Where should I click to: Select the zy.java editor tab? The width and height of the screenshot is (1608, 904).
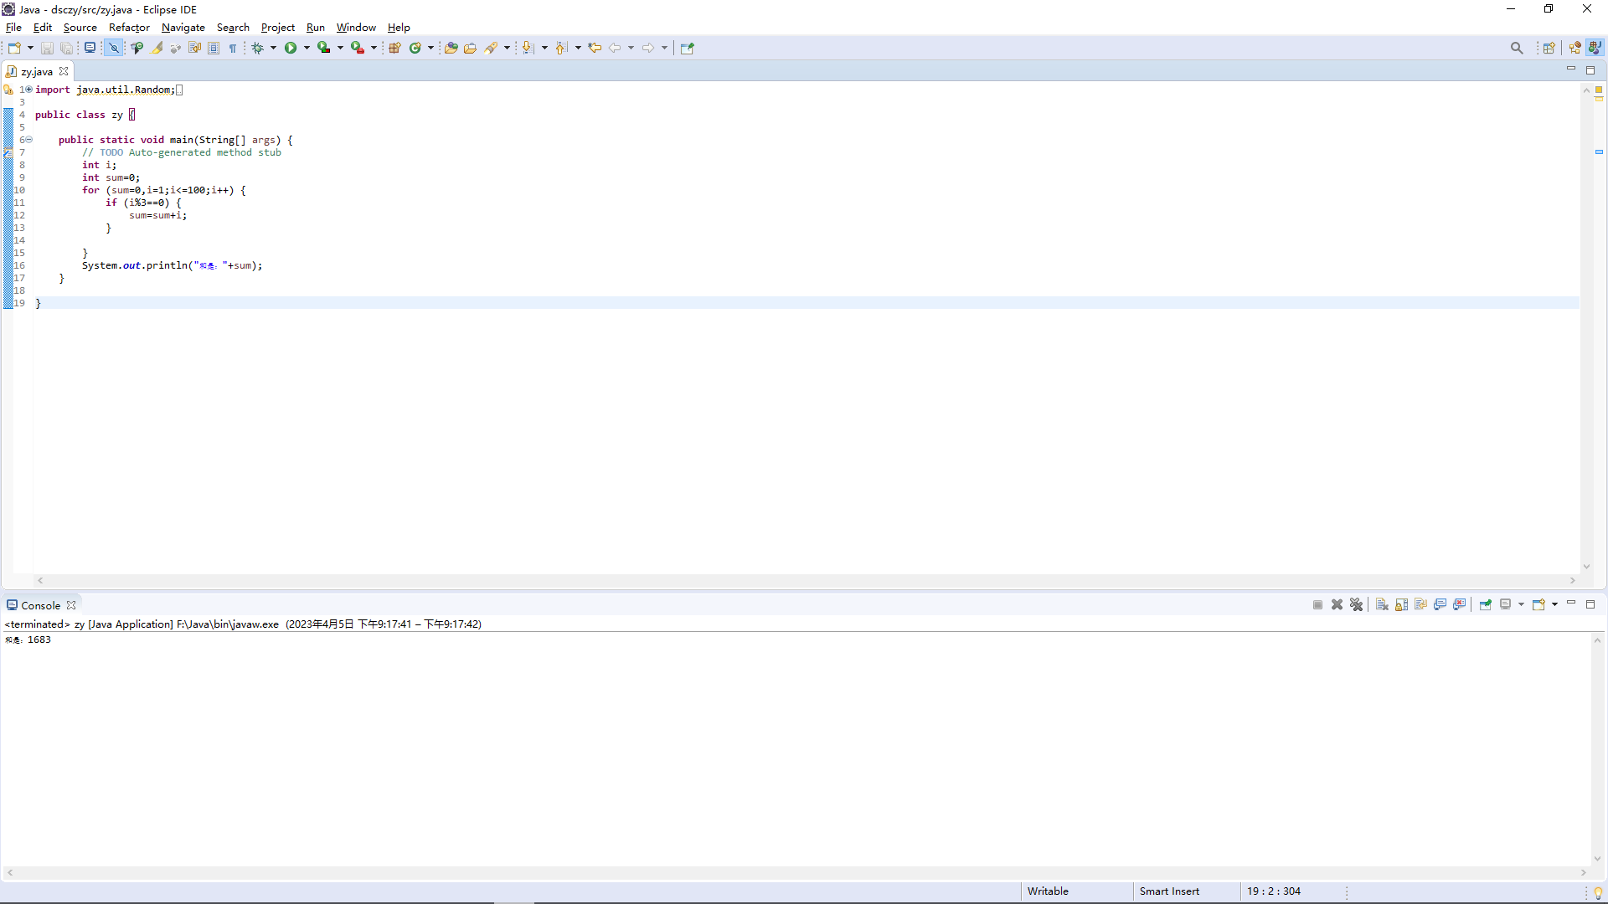(x=36, y=71)
